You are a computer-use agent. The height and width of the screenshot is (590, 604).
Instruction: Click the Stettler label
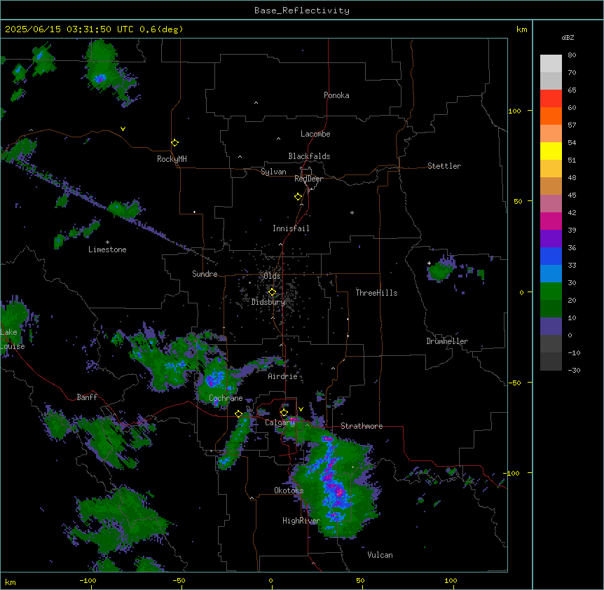coord(444,166)
